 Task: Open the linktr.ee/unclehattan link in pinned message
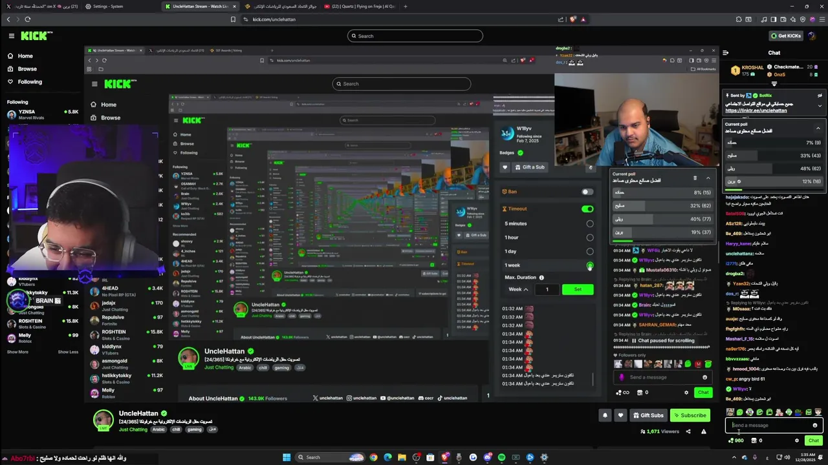pos(756,110)
